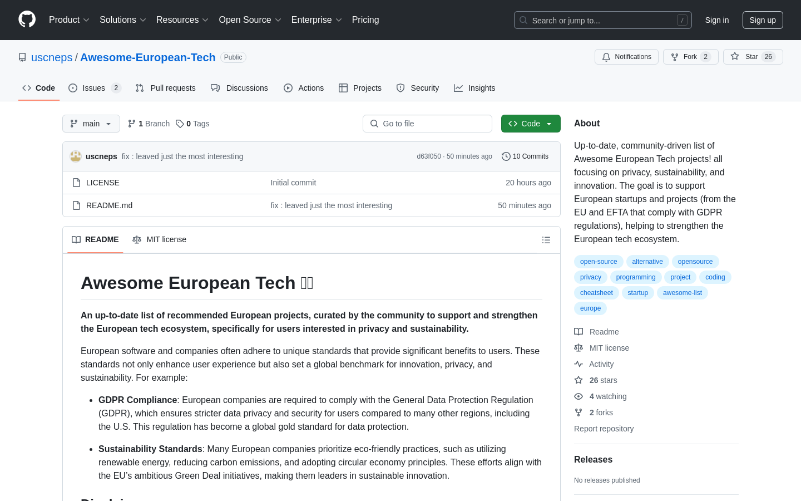
Task: Select the opensource topic tag
Action: click(695, 262)
